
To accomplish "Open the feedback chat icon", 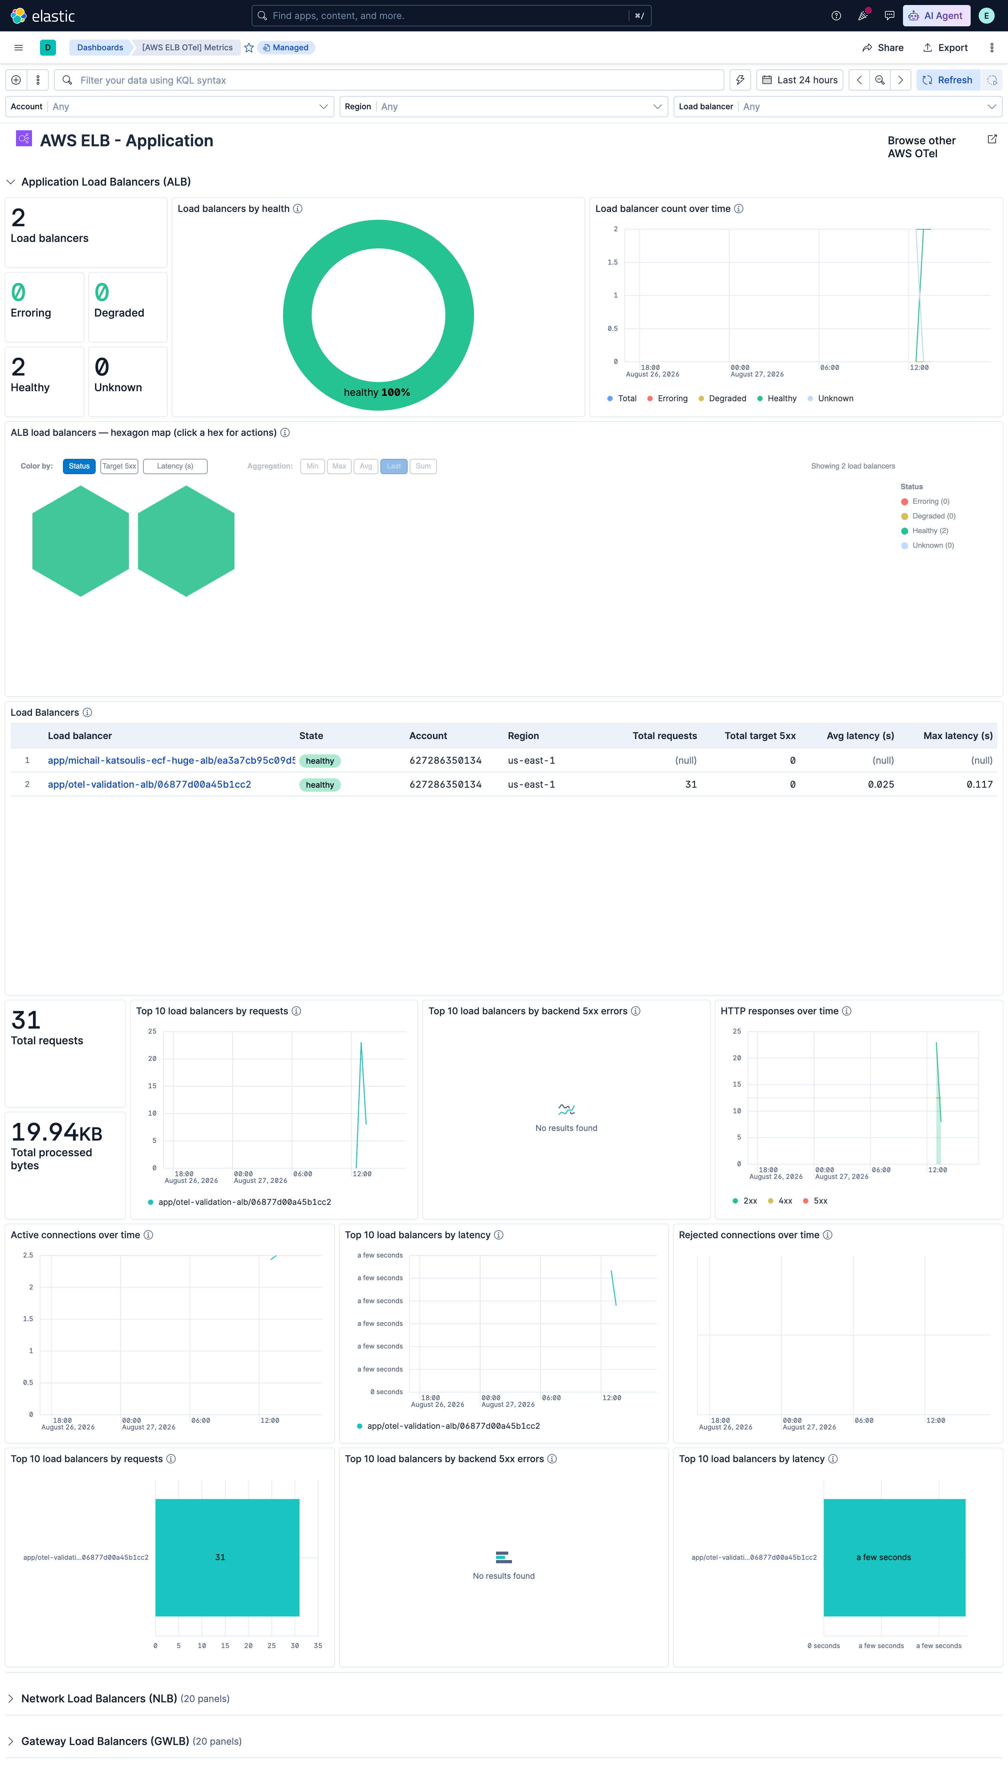I will pos(890,16).
